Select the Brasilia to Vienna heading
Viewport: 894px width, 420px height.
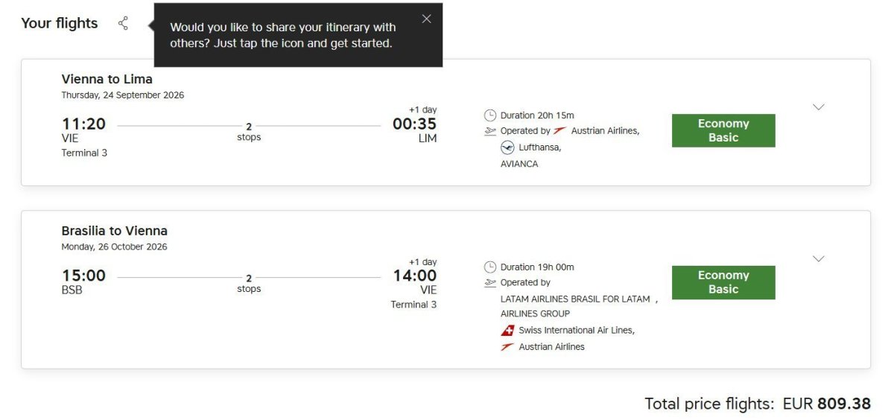(x=114, y=231)
